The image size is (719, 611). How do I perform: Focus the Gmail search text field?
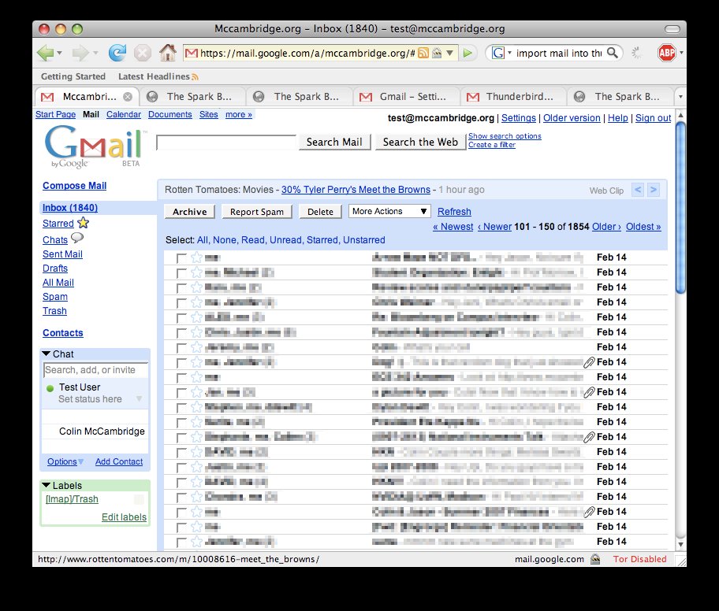click(226, 142)
